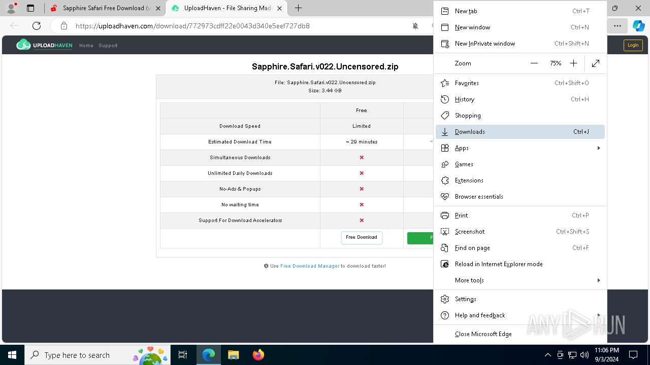This screenshot has height=365, width=650.
Task: Click the Home navigation link
Action: 86,46
